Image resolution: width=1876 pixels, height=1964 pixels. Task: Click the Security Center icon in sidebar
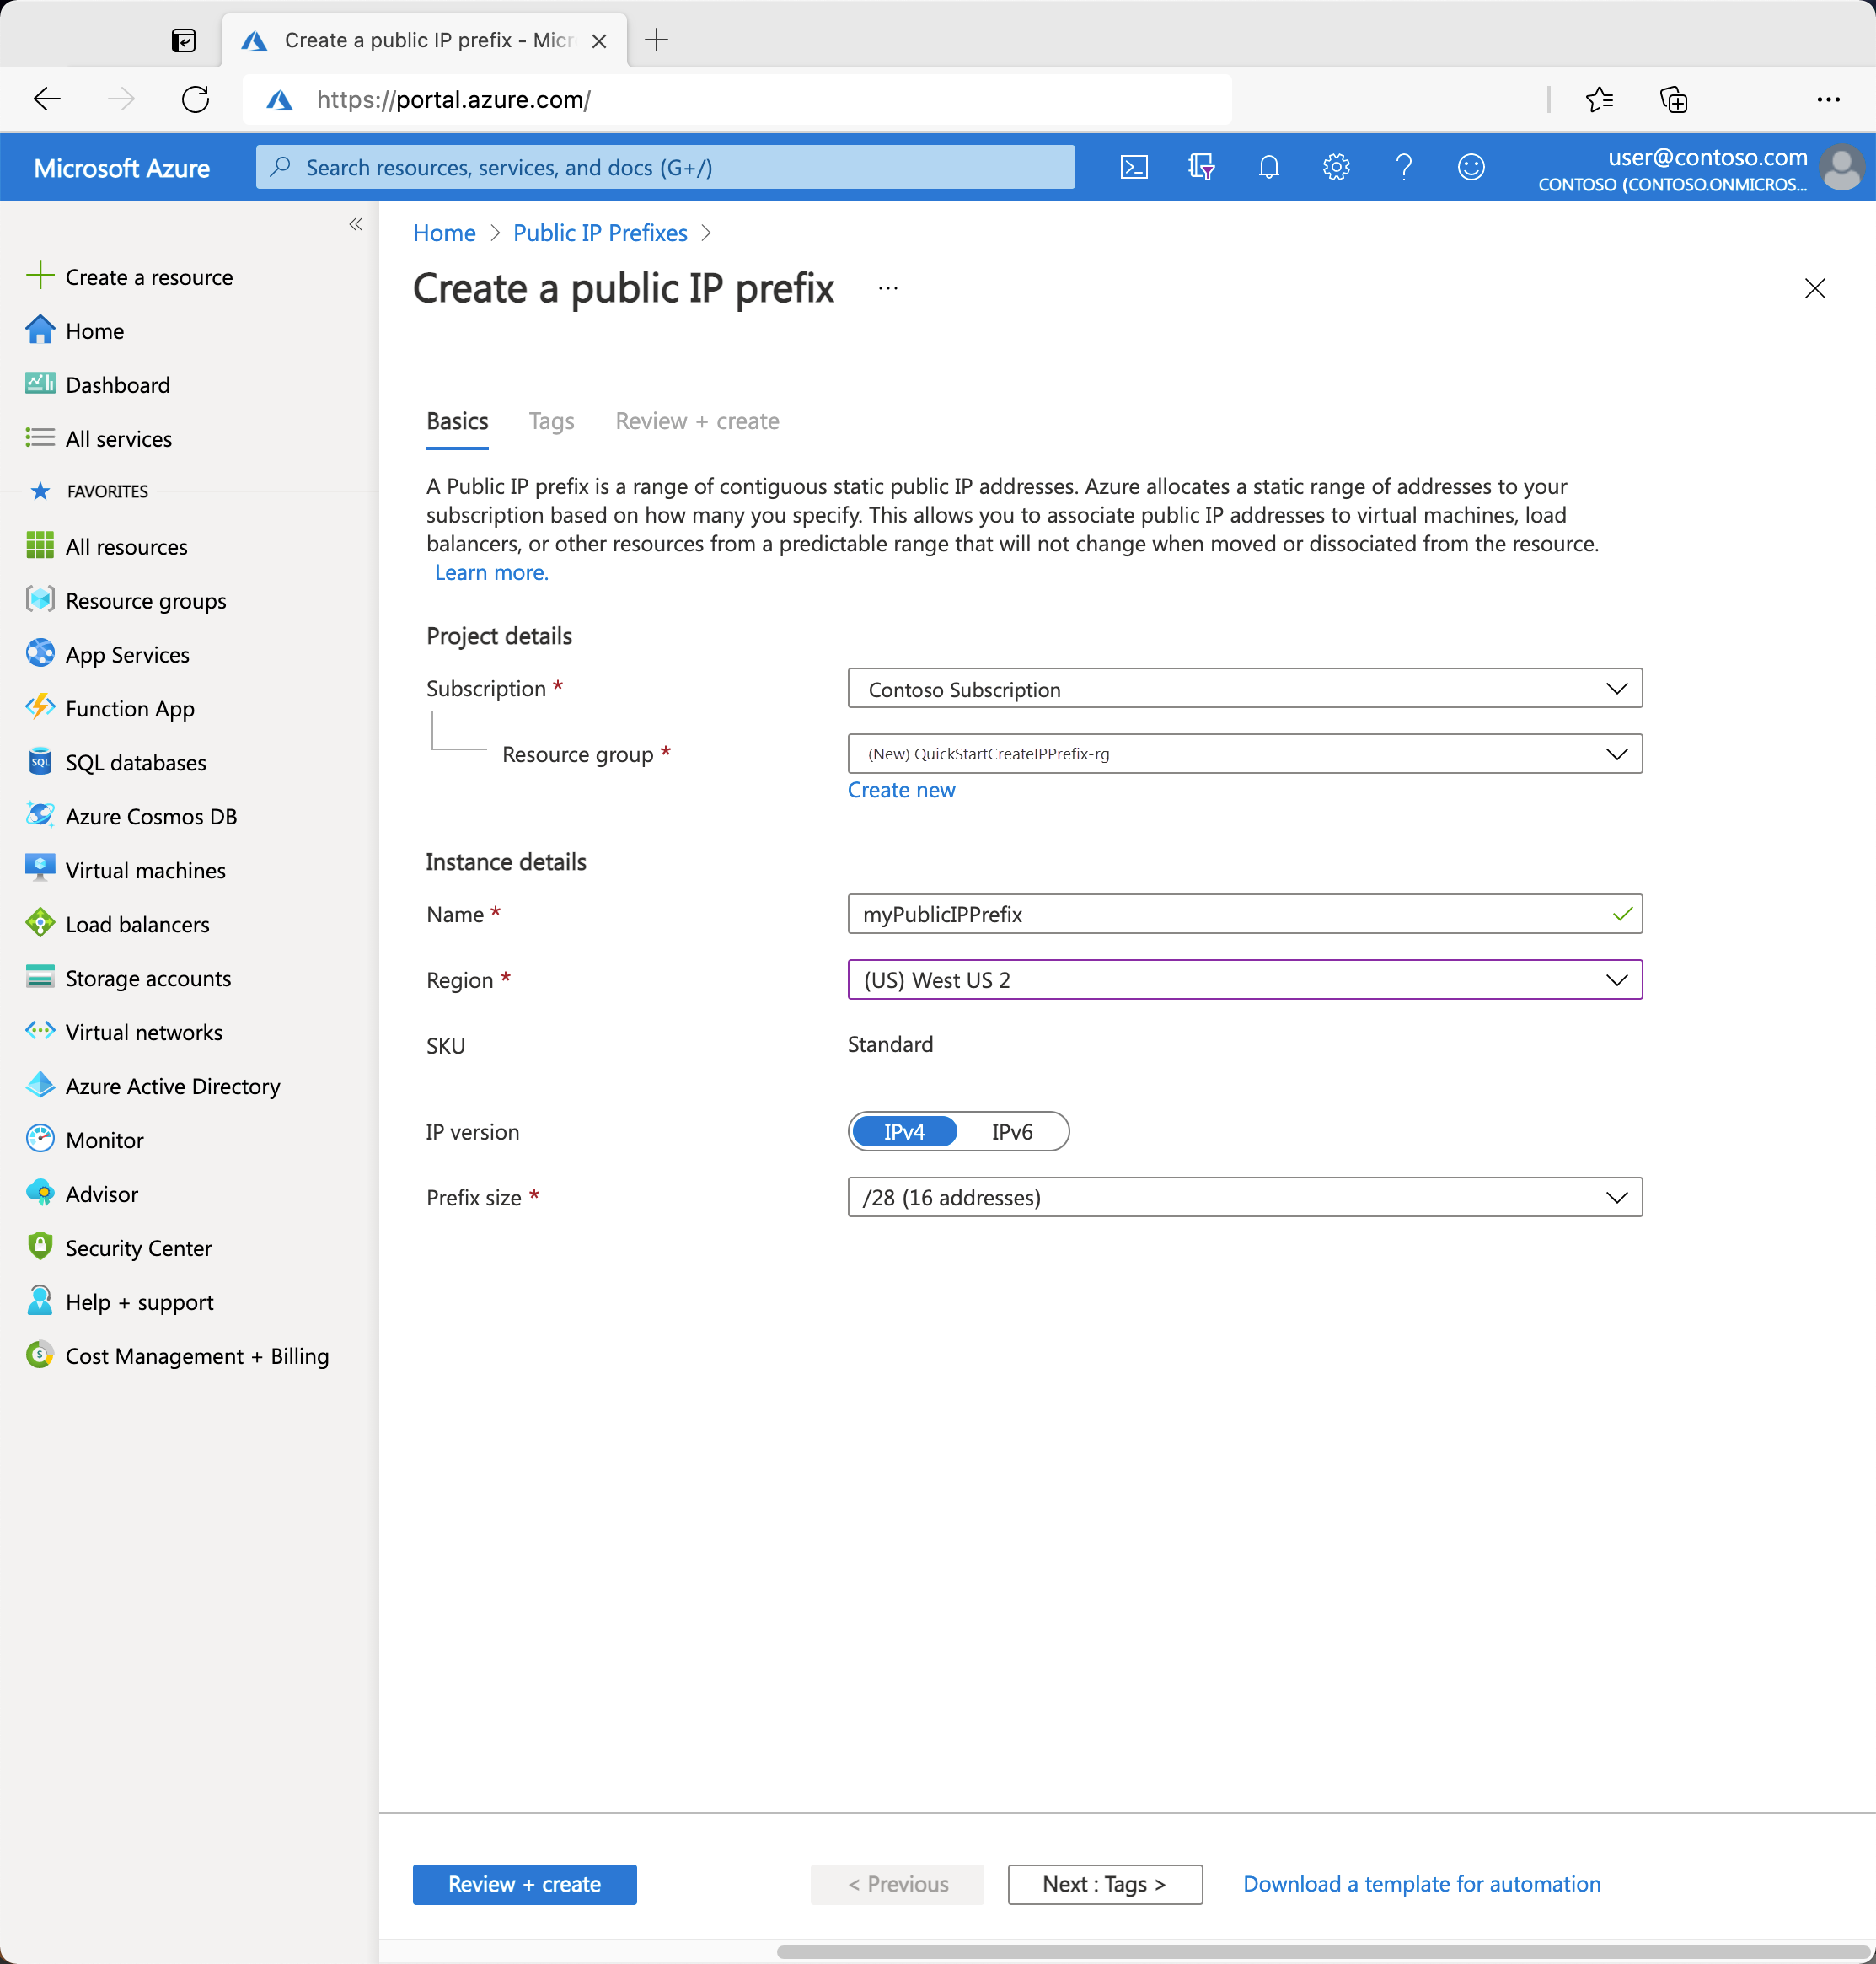click(37, 1247)
